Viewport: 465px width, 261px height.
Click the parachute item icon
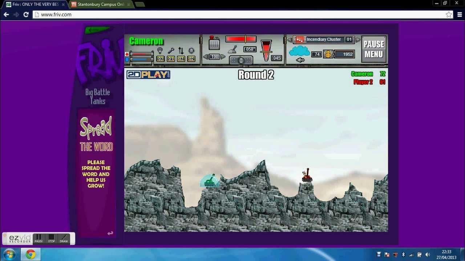pos(160,51)
